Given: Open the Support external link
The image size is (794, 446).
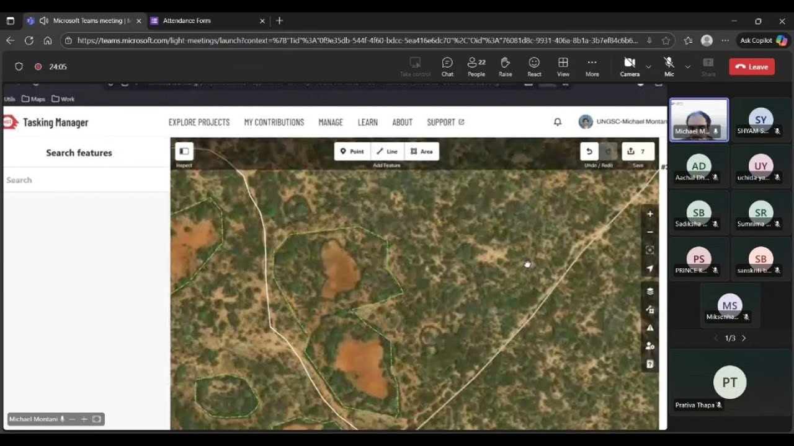Looking at the screenshot, I should [445, 122].
